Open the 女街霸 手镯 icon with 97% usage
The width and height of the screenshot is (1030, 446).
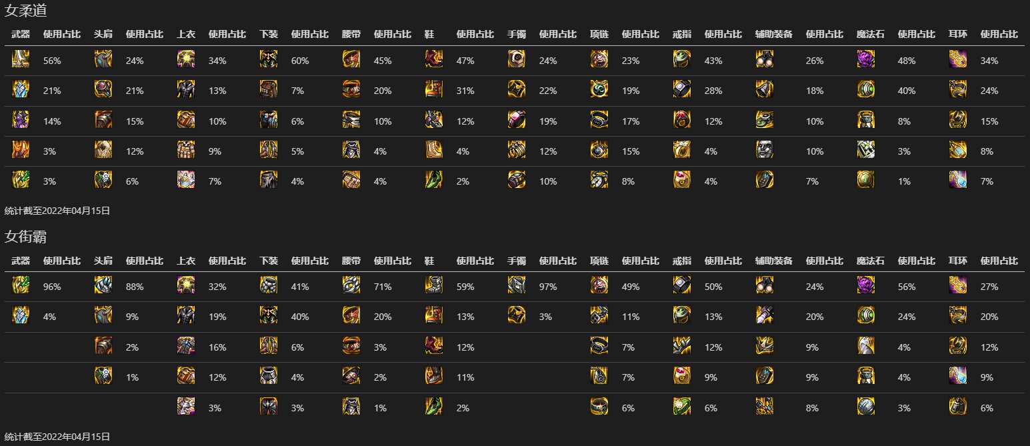click(517, 285)
